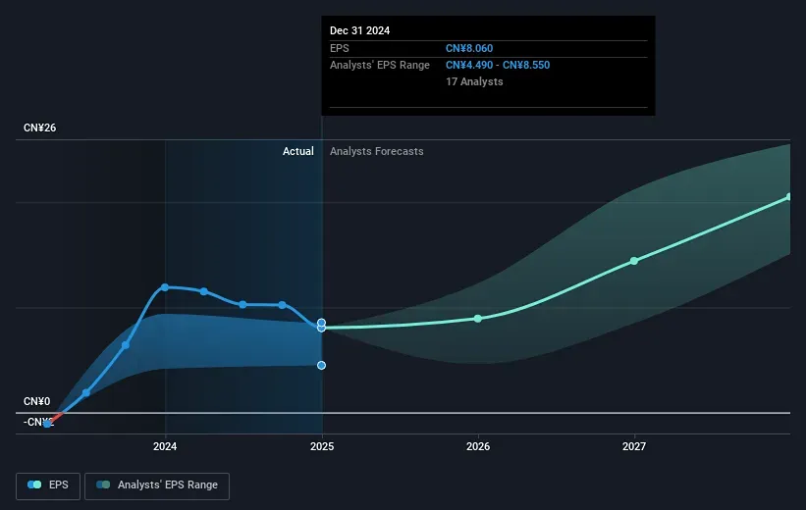The image size is (806, 510).
Task: Click the last forecast point at far right
Action: coord(789,197)
